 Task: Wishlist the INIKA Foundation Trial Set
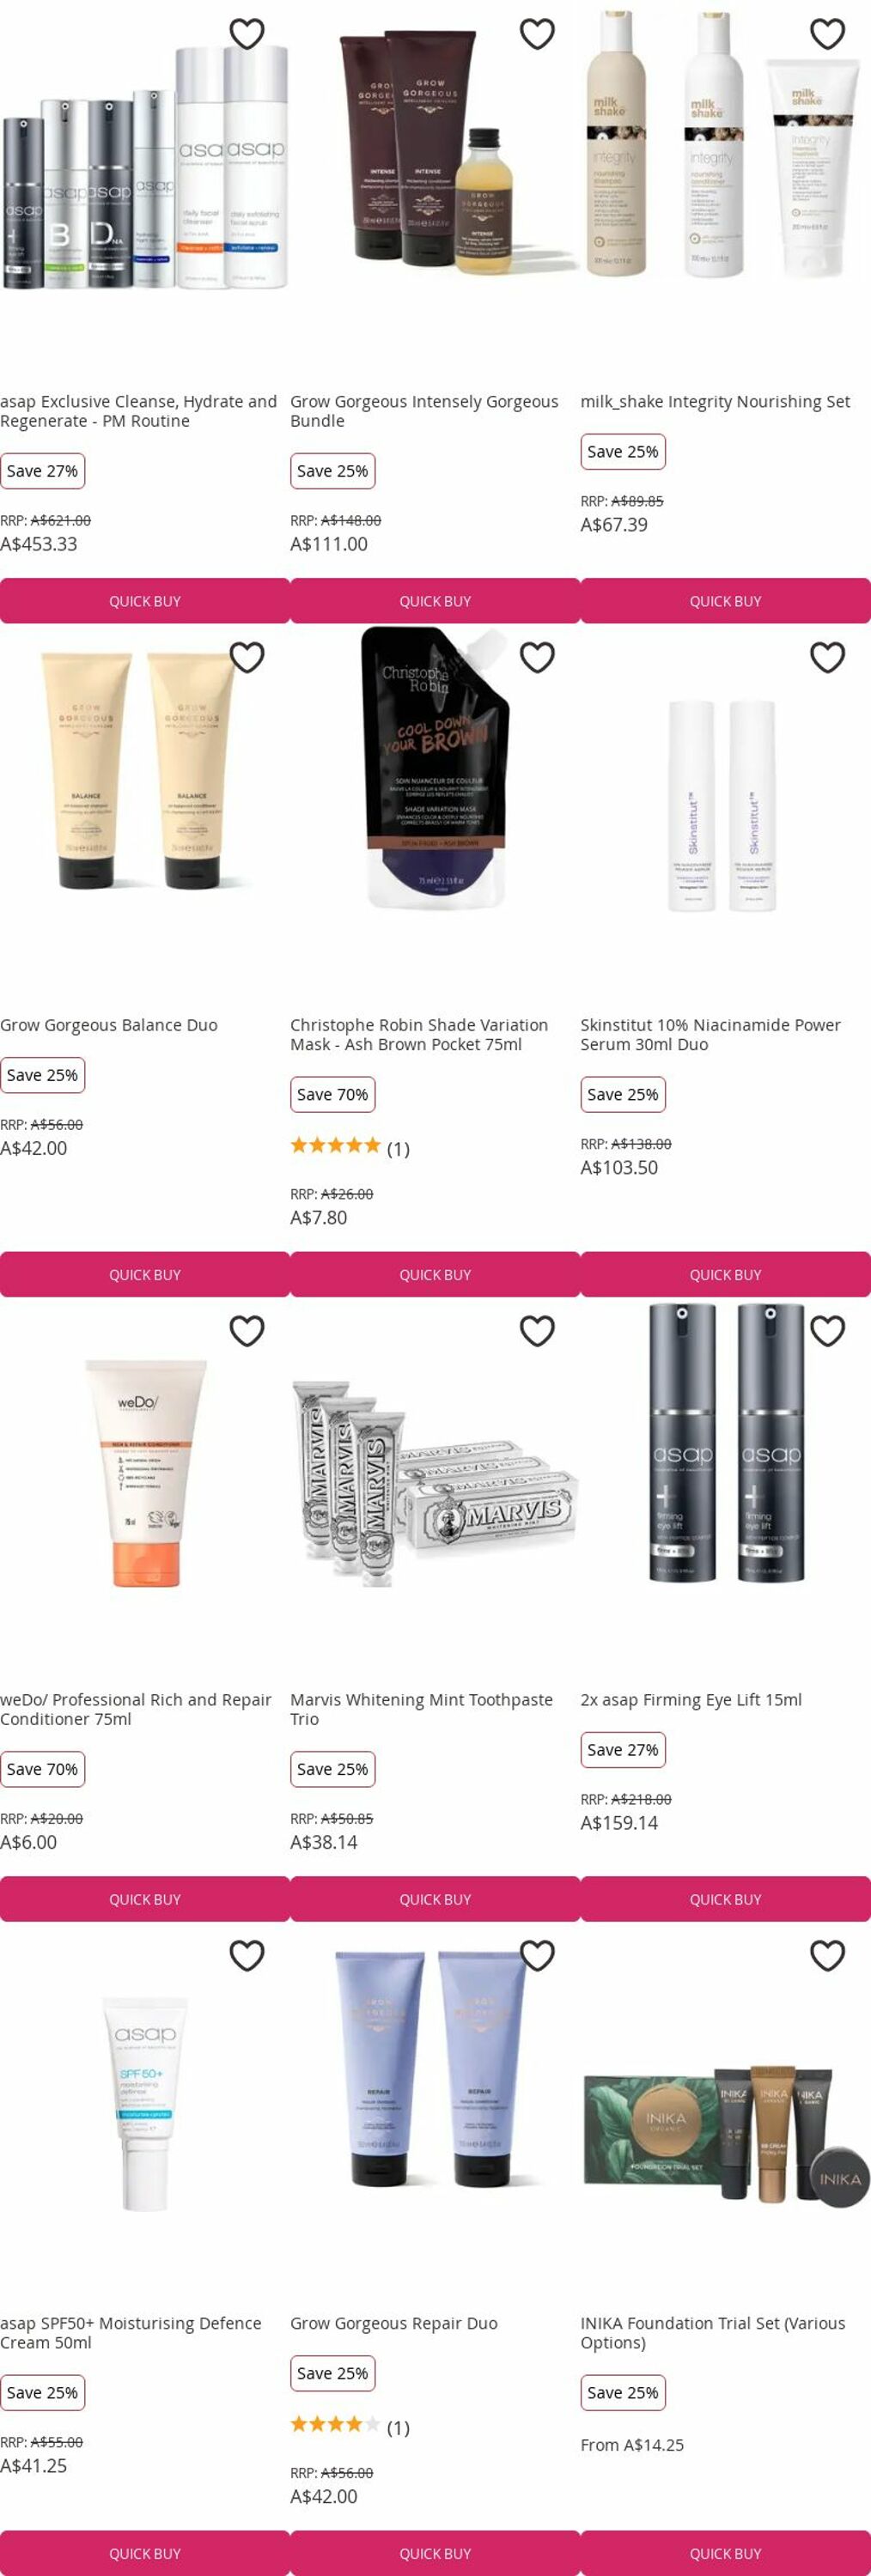coord(827,1955)
